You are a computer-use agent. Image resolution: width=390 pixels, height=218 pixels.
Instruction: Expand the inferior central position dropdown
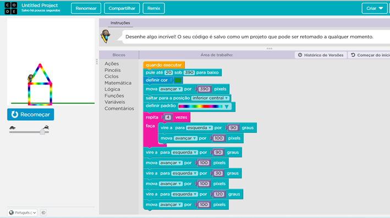pyautogui.click(x=210, y=98)
